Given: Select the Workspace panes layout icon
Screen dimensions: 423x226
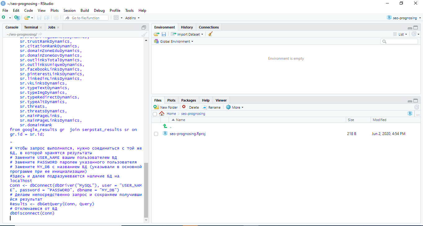Looking at the screenshot, I should pyautogui.click(x=117, y=18).
